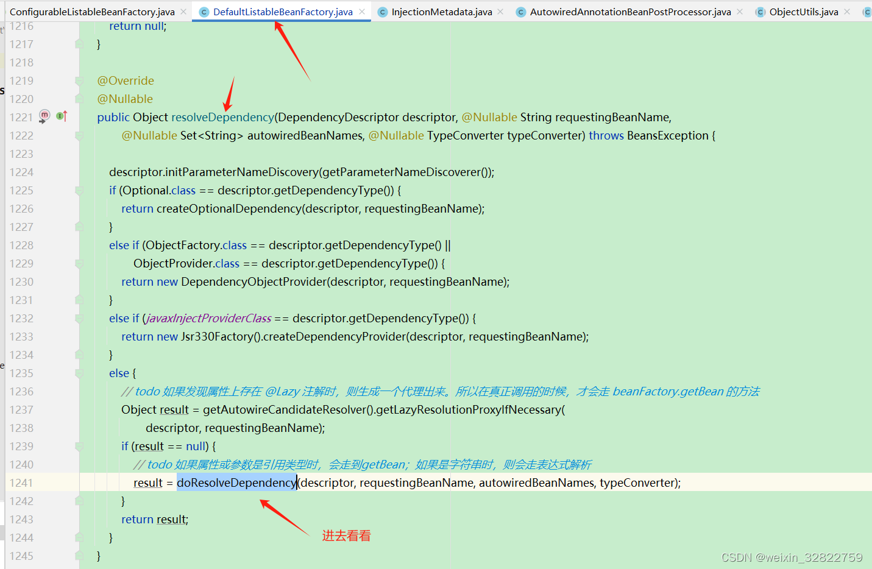Close the ConfigurableListableBeanFactory.java tab
The image size is (872, 569).
point(183,12)
